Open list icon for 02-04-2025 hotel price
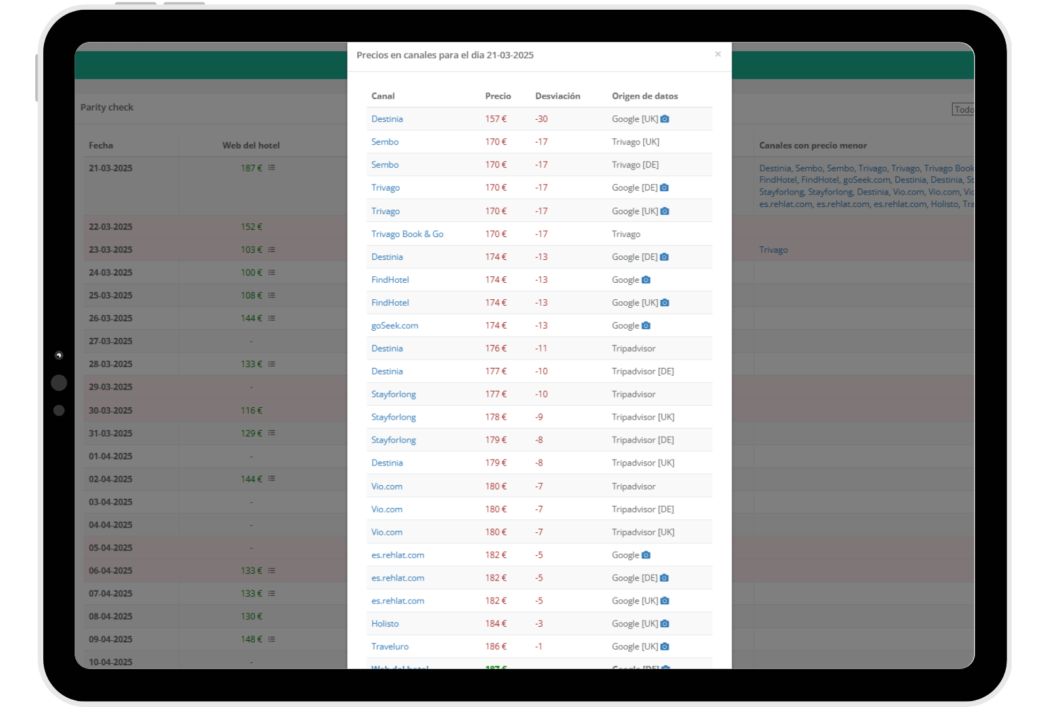The width and height of the screenshot is (1047, 707). (272, 479)
